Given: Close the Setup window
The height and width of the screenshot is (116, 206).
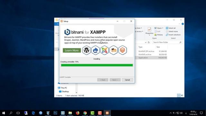Looking at the screenshot, I should (131, 21).
